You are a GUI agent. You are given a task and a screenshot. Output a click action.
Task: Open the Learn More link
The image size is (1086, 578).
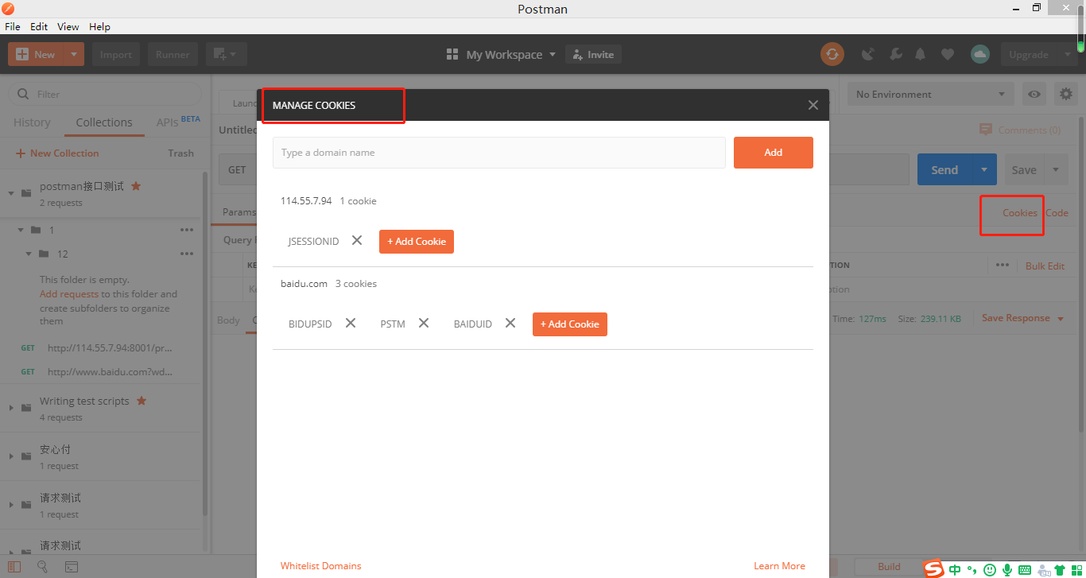click(779, 565)
